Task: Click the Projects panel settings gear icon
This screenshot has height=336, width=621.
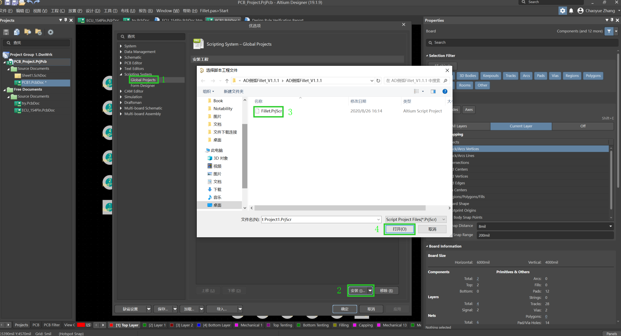Action: 51,32
